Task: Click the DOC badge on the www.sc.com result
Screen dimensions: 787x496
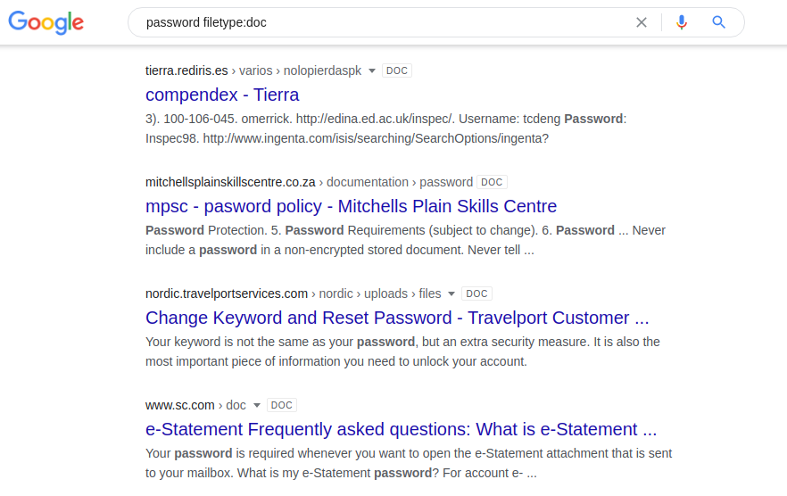Action: pos(282,406)
